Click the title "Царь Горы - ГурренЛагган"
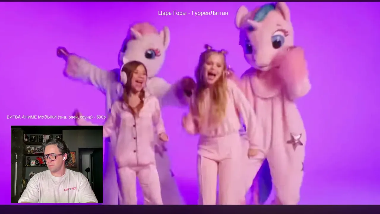The width and height of the screenshot is (380, 214). pos(193,13)
